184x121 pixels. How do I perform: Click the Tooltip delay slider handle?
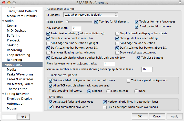coord(67,22)
